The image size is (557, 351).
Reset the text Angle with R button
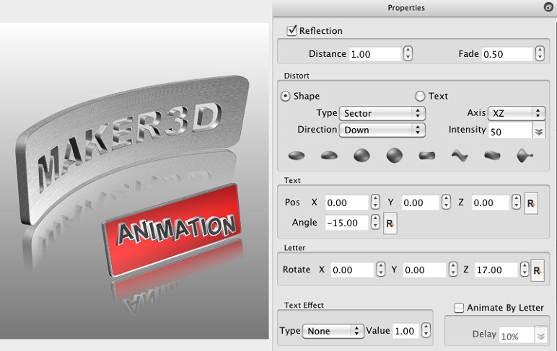coord(390,223)
